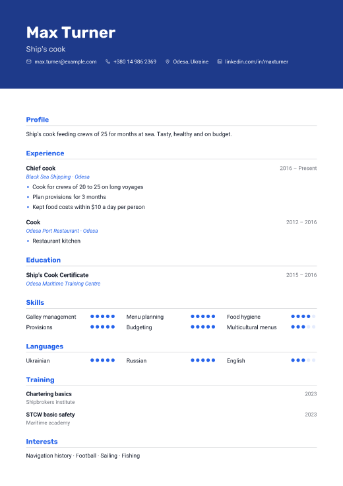Click the Menu planning rating dots
Image resolution: width=343 pixels, height=486 pixels.
[x=203, y=317]
